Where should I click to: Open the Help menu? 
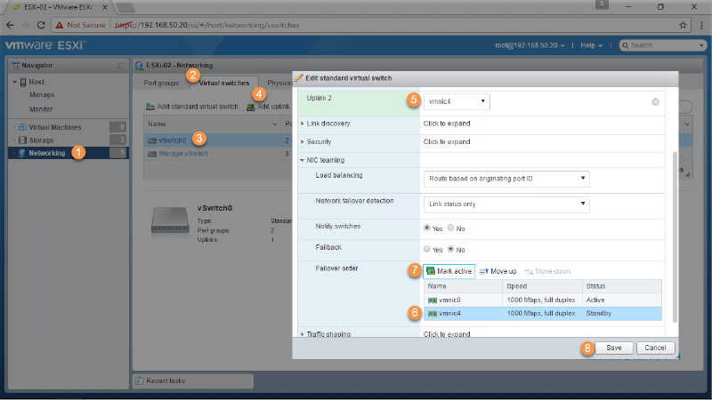[591, 45]
